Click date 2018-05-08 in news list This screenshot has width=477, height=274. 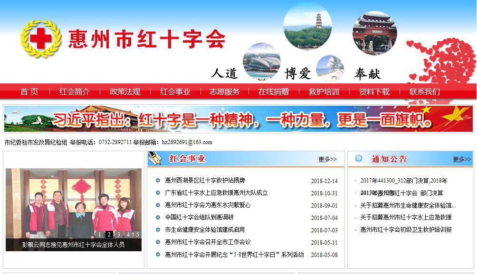coord(324,255)
